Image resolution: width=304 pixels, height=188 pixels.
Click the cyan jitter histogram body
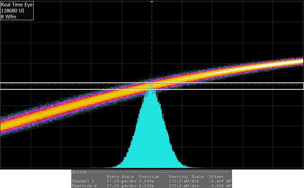[x=151, y=135]
